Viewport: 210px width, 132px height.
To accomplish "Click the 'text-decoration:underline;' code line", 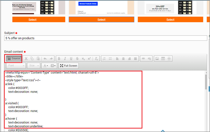I will 26,126.
